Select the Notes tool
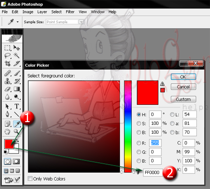The width and height of the screenshot is (210, 189). pyautogui.click(x=7, y=124)
